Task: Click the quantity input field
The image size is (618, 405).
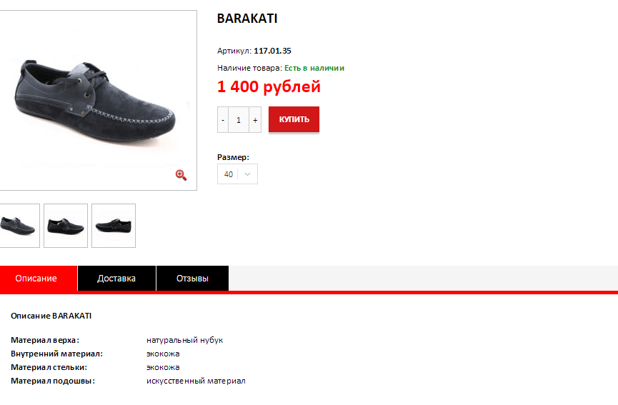Action: 239,120
